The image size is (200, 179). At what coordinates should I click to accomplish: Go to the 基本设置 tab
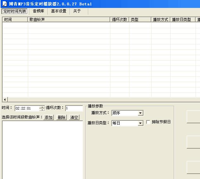pos(59,11)
